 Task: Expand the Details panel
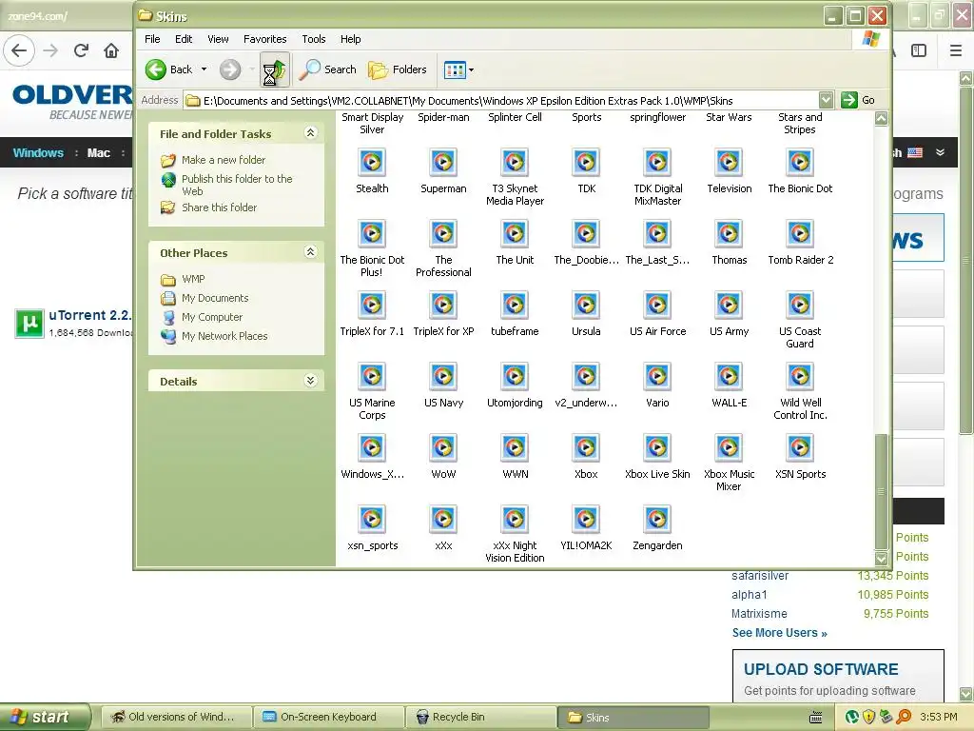311,381
